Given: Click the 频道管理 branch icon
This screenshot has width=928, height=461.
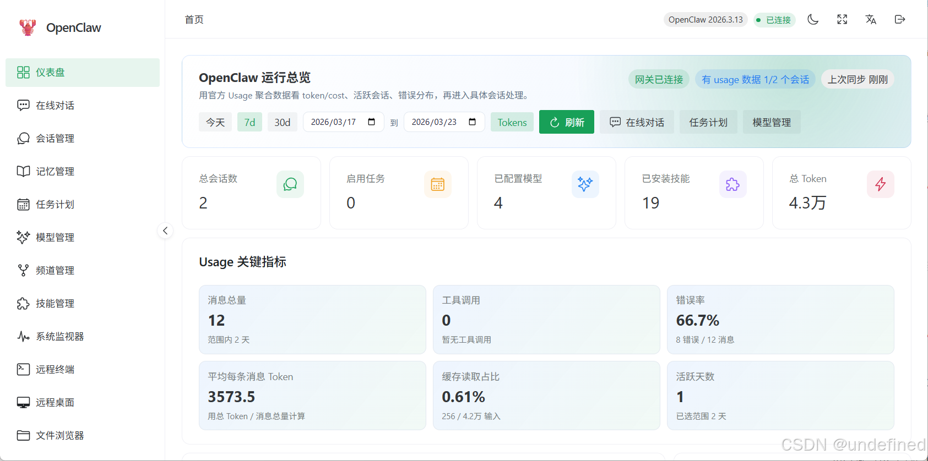Looking at the screenshot, I should click(23, 271).
